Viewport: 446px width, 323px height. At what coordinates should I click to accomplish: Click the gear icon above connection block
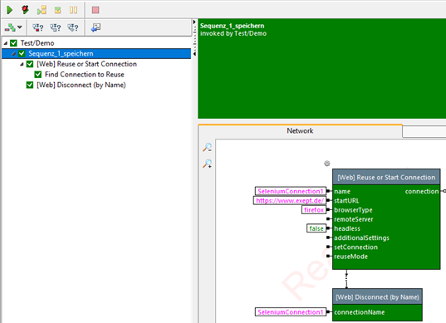tap(327, 164)
